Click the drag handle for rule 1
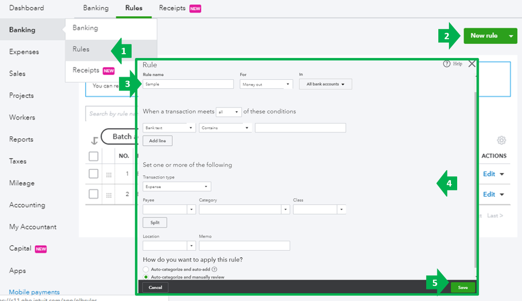This screenshot has height=301, width=522. [x=109, y=175]
